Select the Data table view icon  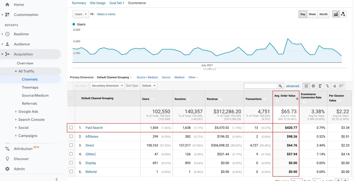306,86
